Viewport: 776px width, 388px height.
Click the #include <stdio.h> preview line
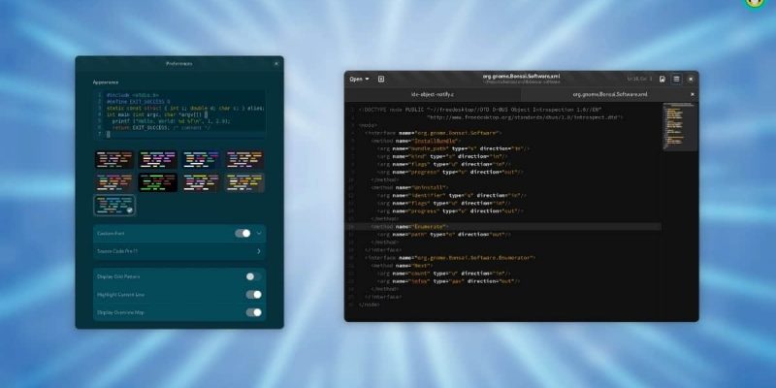tap(132, 95)
